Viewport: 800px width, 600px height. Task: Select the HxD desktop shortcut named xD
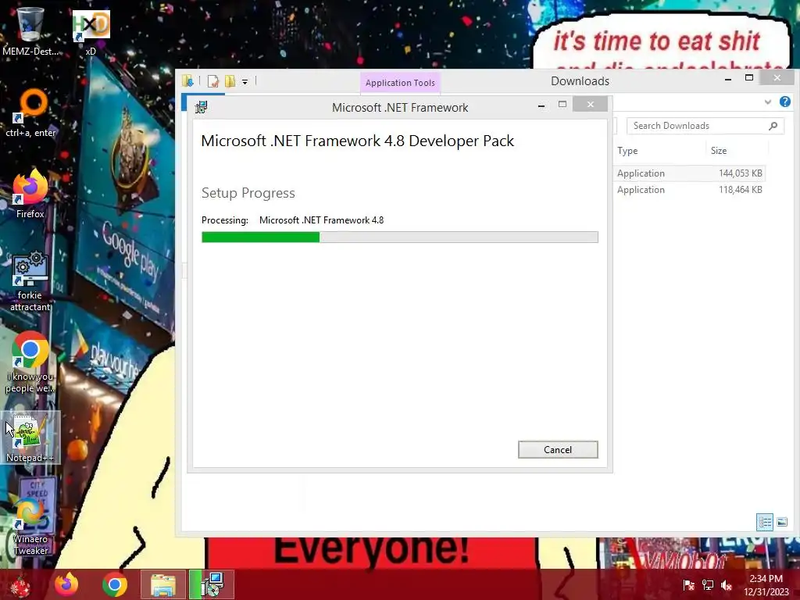[x=91, y=31]
